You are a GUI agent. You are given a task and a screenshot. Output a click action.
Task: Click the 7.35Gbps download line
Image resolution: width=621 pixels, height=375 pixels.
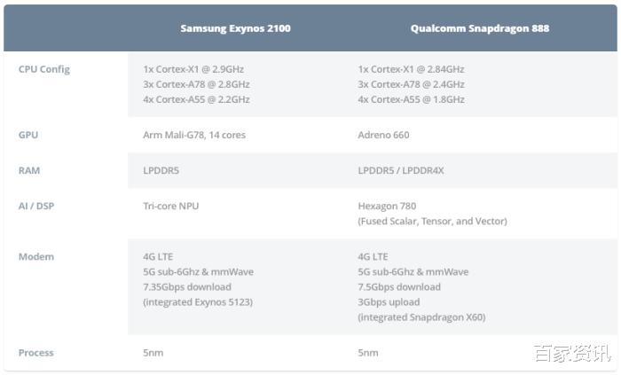[187, 287]
